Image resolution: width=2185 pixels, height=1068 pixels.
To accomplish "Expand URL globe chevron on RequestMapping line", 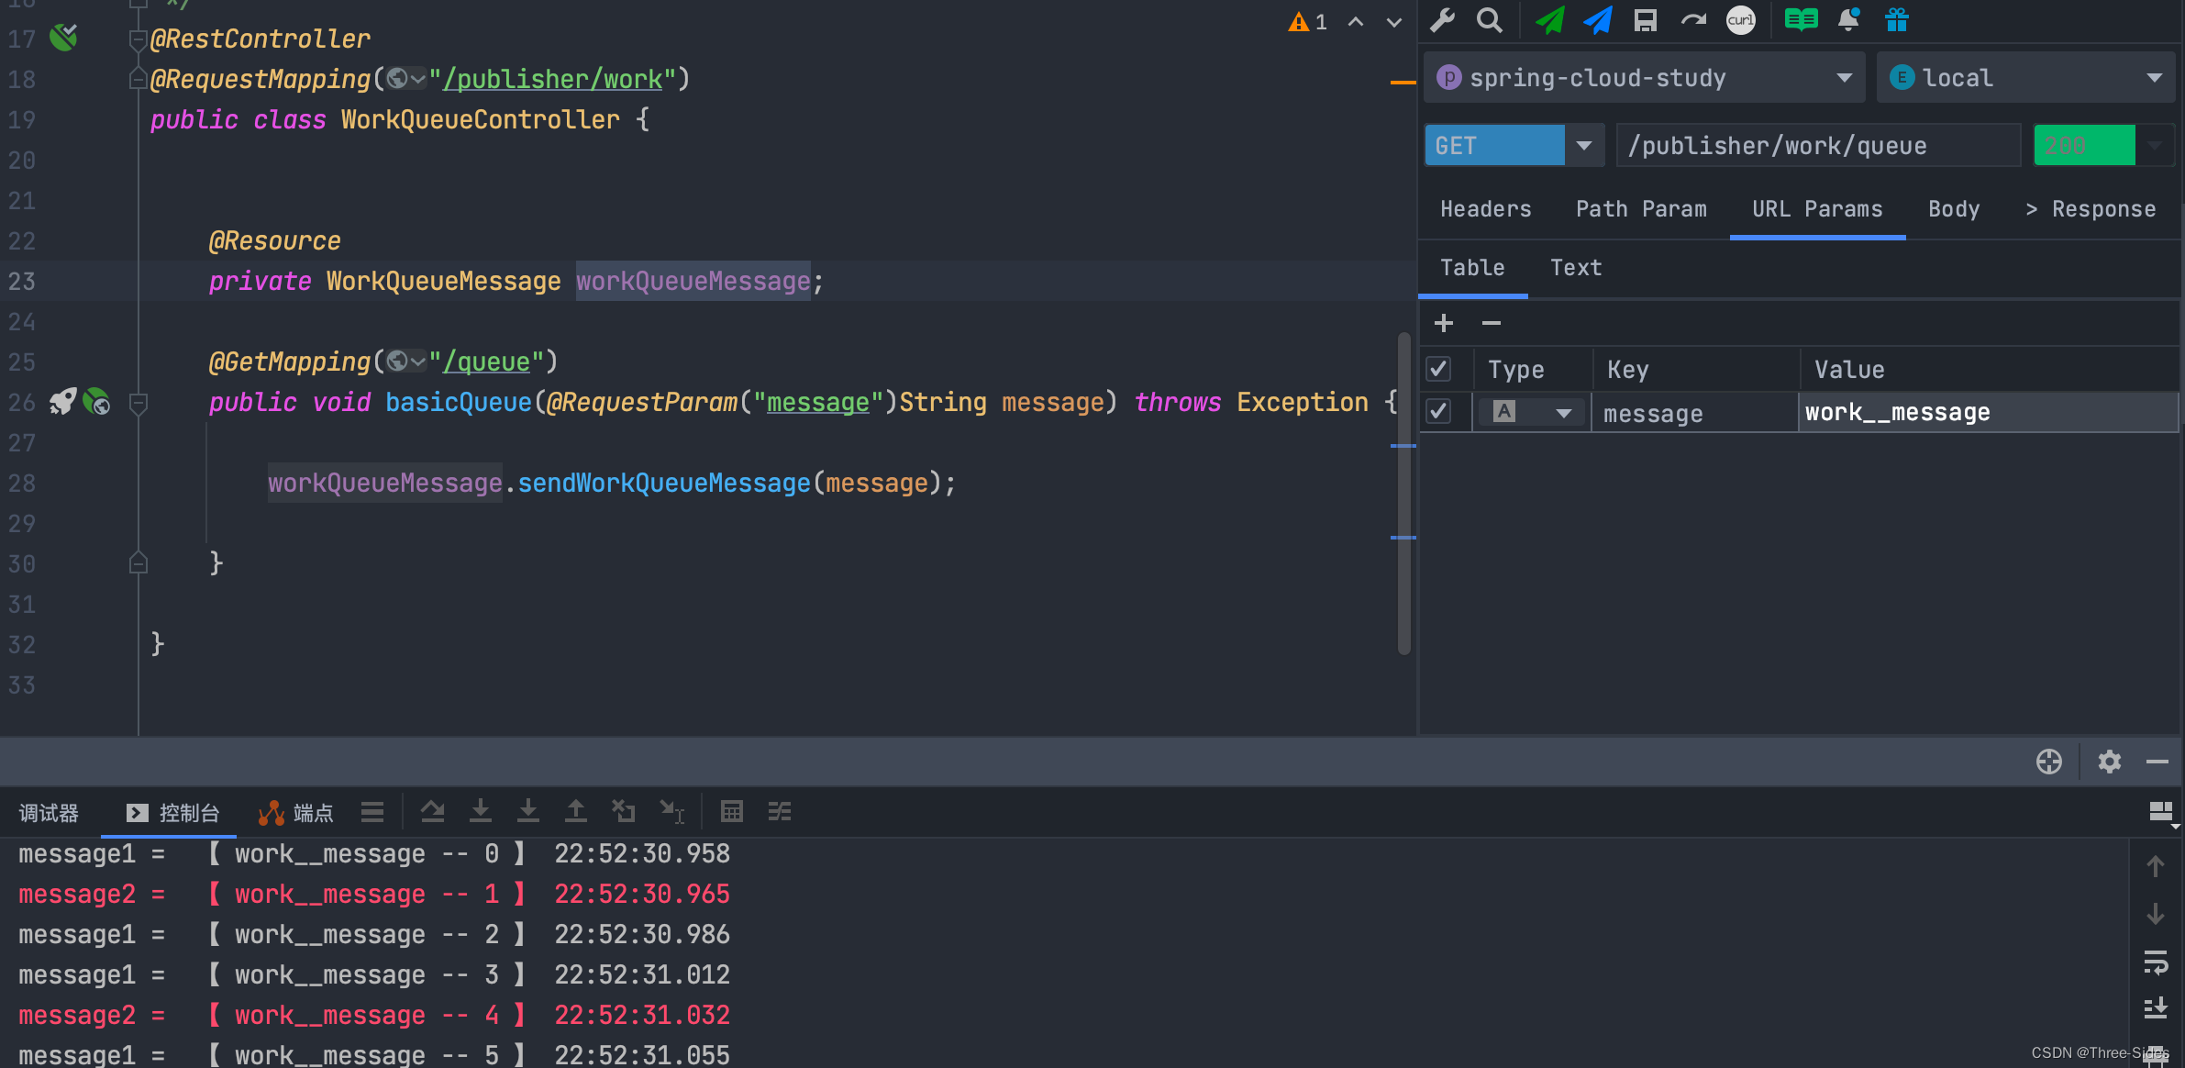I will pos(418,79).
